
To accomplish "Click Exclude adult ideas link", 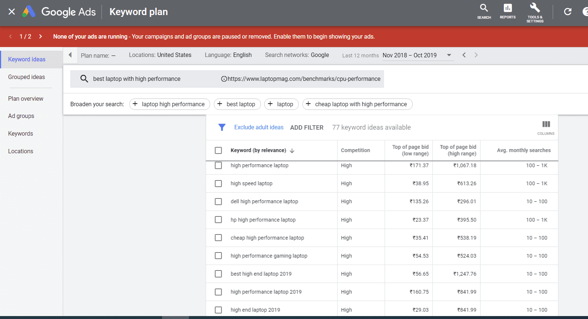I will (x=259, y=127).
